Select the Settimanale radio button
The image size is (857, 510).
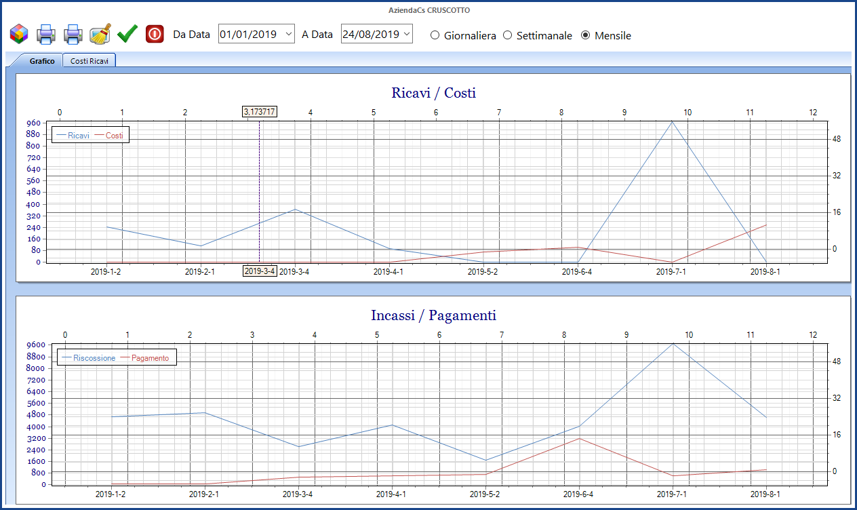pyautogui.click(x=507, y=35)
